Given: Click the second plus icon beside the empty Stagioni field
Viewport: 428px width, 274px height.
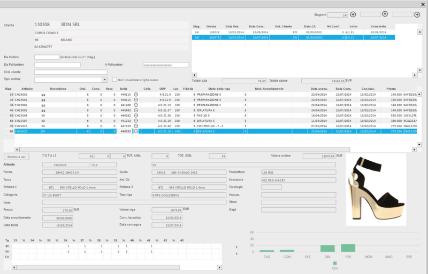Looking at the screenshot, I should (x=385, y=14).
